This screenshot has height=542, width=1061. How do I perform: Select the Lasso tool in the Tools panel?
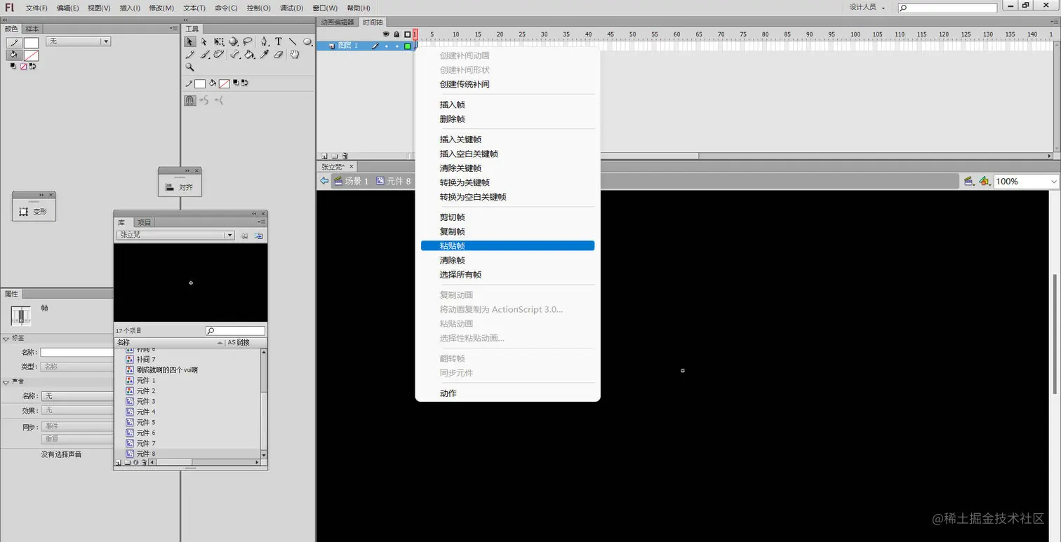246,42
